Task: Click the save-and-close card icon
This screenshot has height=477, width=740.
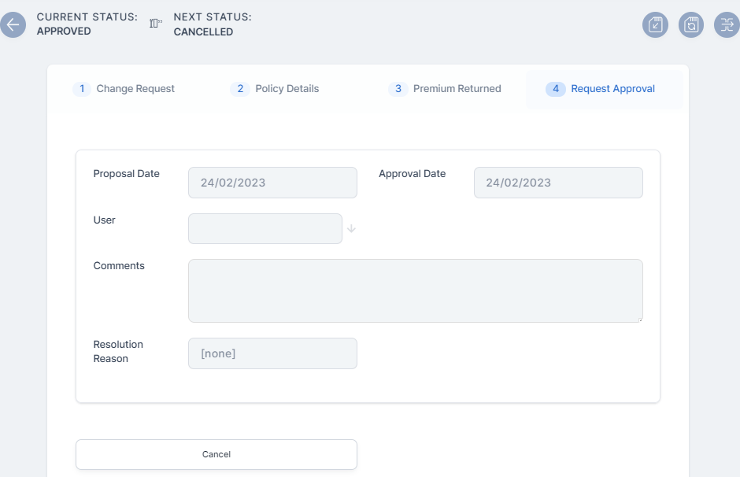Action: coord(655,24)
